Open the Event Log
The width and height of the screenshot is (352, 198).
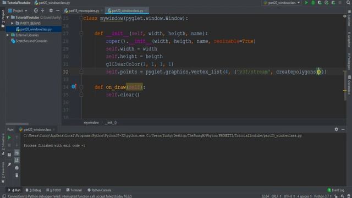tap(336, 190)
